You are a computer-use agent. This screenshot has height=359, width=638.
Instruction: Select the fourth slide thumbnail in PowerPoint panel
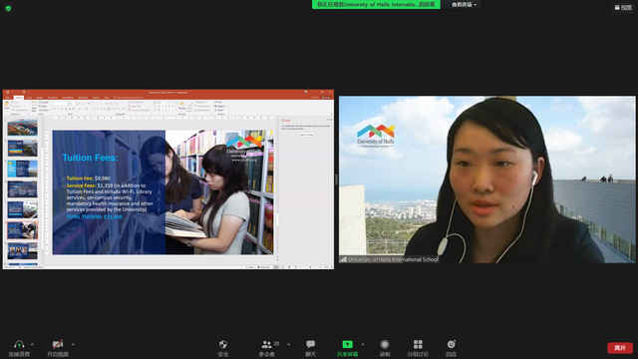pos(22,189)
